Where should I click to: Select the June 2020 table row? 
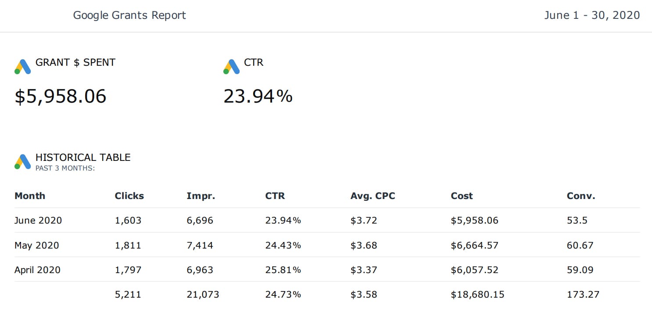pyautogui.click(x=38, y=220)
